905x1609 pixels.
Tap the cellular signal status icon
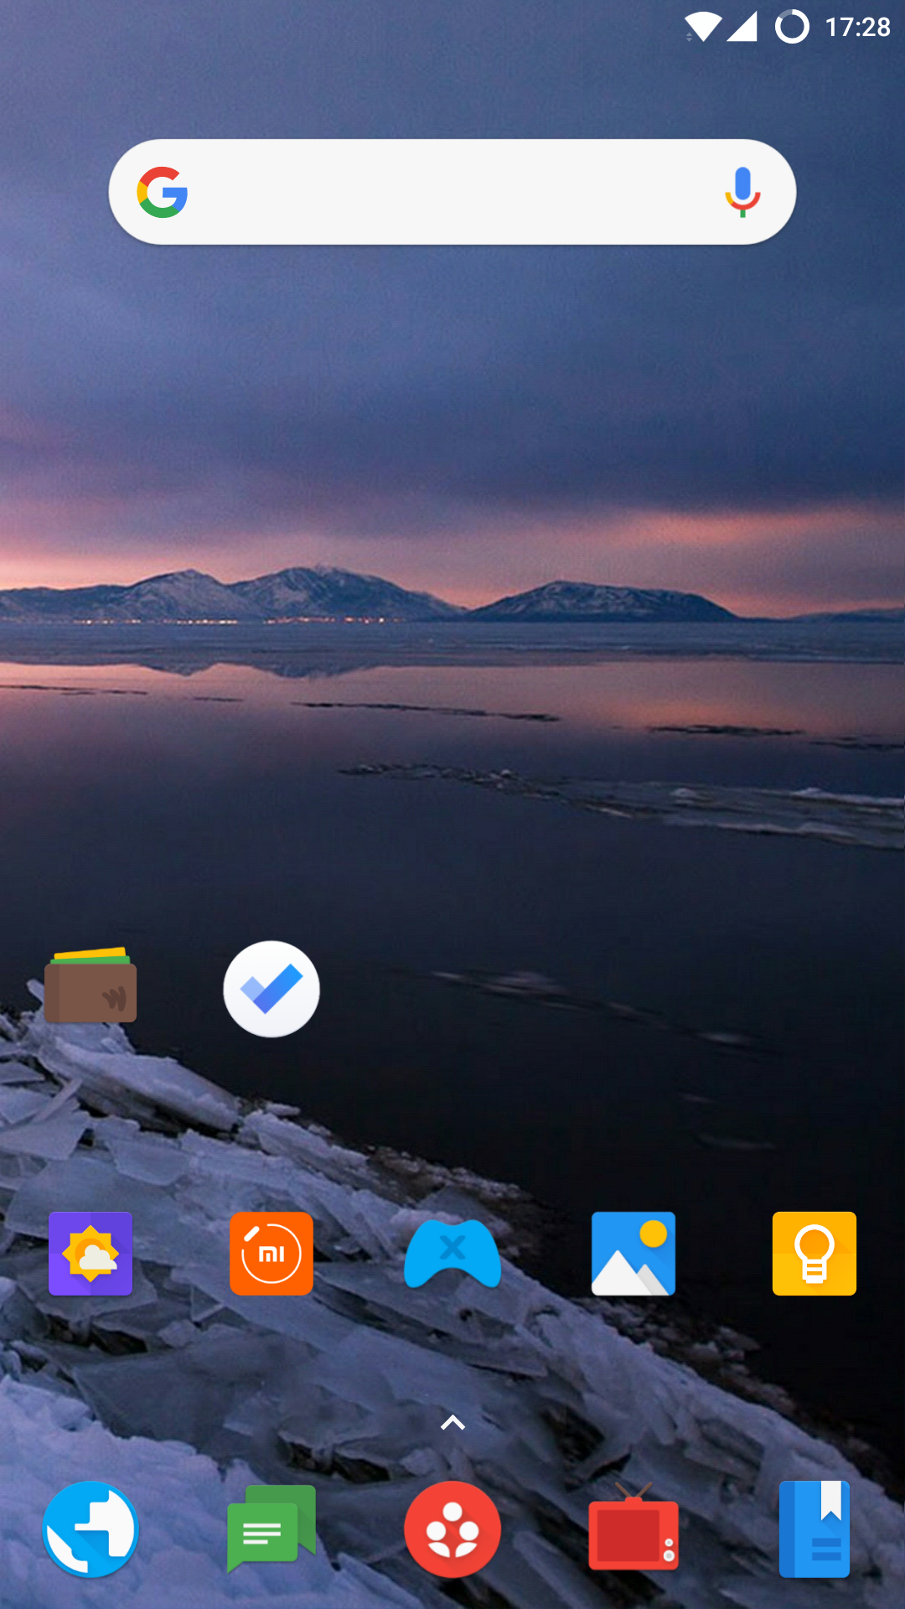742,27
